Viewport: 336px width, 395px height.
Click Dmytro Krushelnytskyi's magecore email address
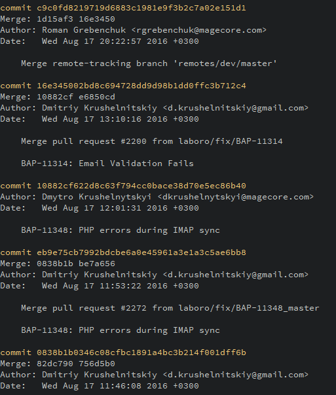pyautogui.click(x=236, y=197)
